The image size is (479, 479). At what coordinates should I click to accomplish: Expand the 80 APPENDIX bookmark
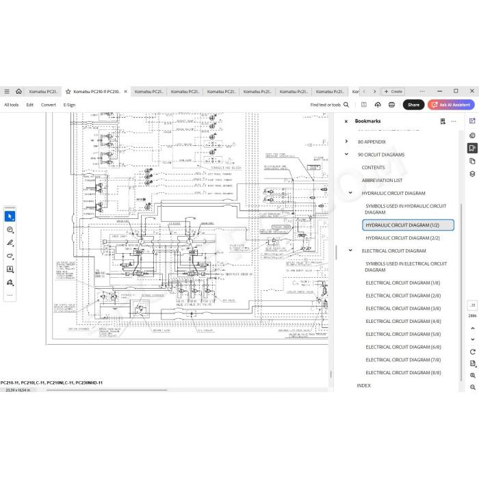click(x=346, y=141)
